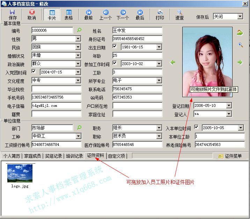Image resolution: width=250 pixels, height=219 pixels.
Task: Expand the 文化程度 dropdown
Action: click(78, 80)
